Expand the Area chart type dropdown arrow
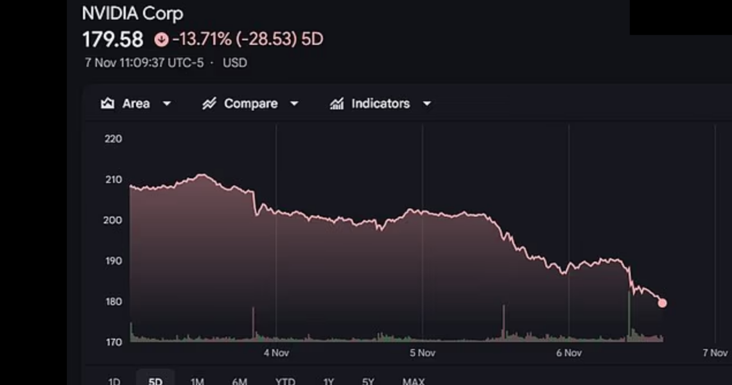 (167, 103)
